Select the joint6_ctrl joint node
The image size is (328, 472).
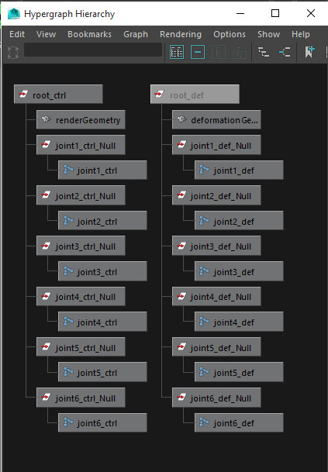(102, 422)
